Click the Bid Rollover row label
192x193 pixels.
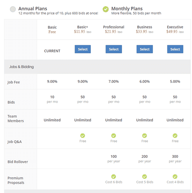(x=18, y=162)
